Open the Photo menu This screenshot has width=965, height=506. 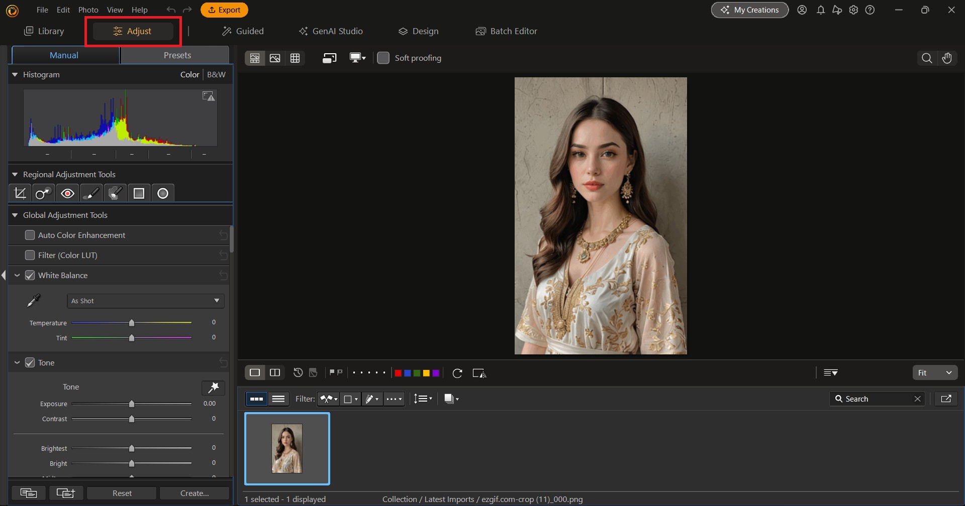tap(88, 10)
